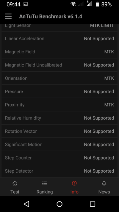Tap the Test home icon
This screenshot has height=212, width=119.
[x=15, y=183]
